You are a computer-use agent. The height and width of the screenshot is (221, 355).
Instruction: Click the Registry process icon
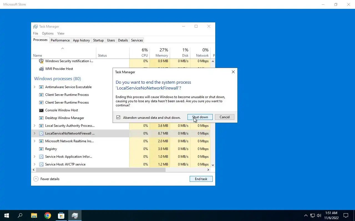(x=41, y=149)
